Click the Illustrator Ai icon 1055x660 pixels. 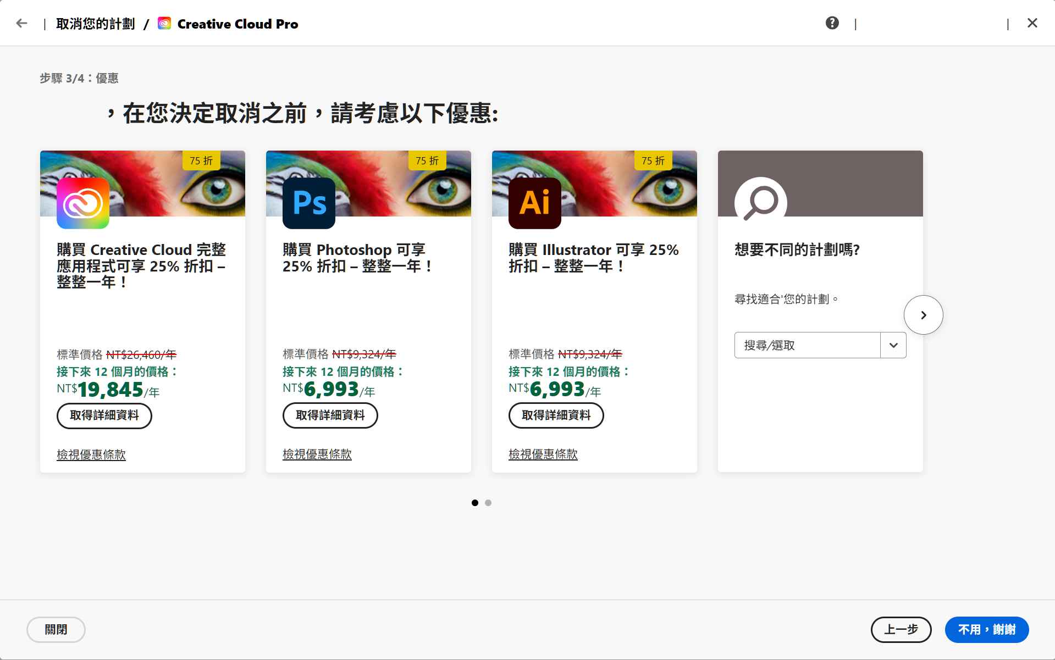[x=535, y=203]
